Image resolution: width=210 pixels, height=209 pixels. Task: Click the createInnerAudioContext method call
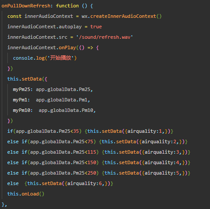pyautogui.click(x=123, y=16)
